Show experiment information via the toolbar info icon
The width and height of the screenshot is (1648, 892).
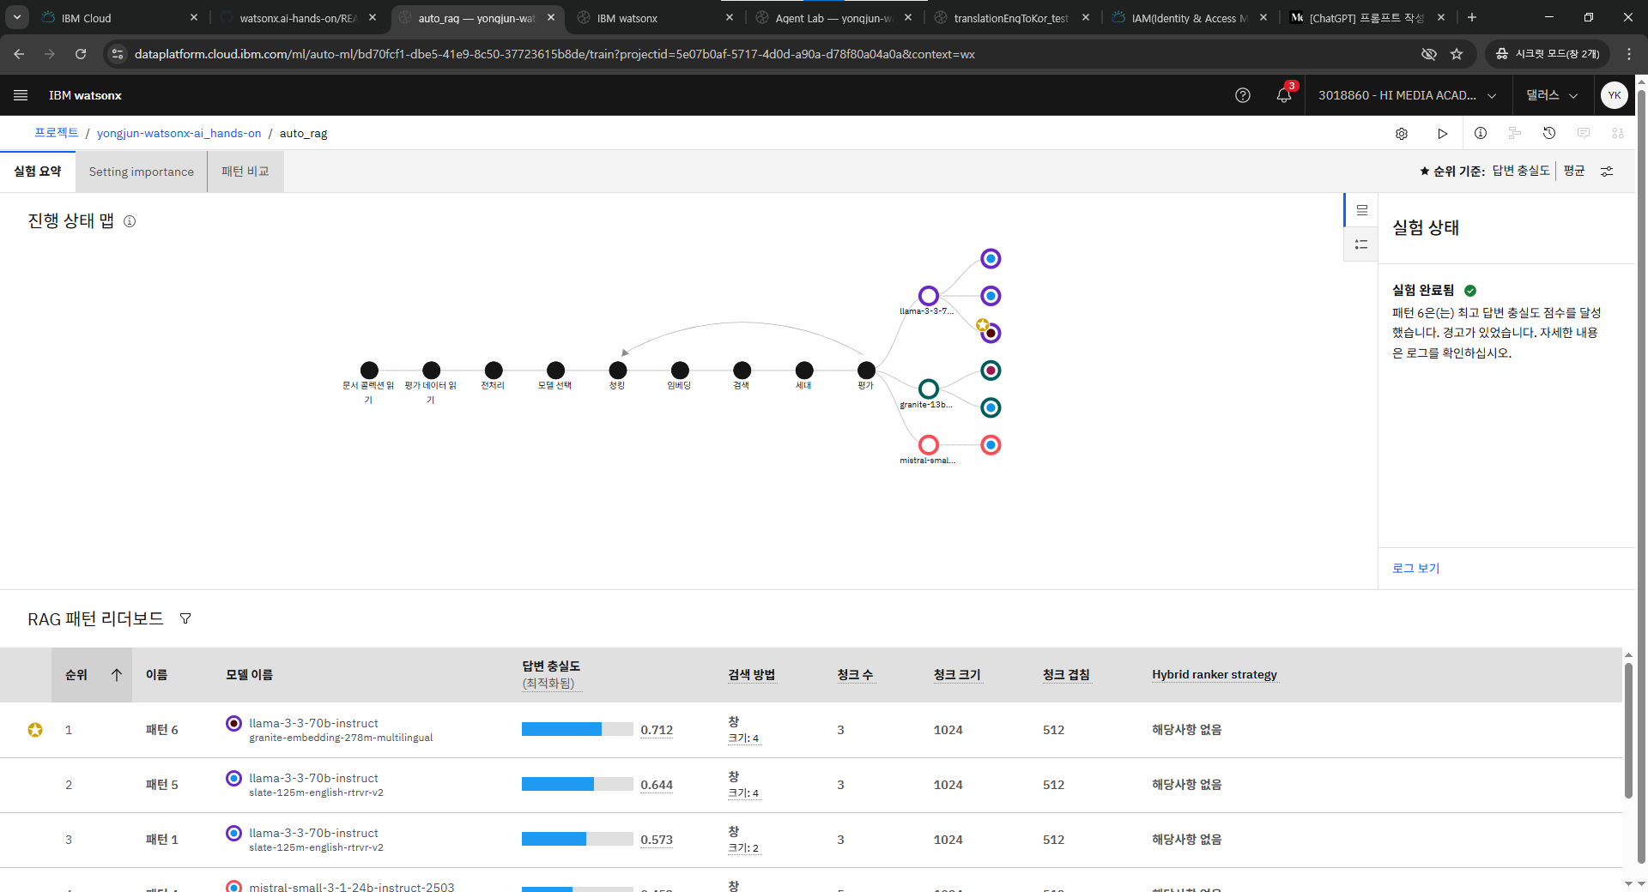coord(1481,133)
